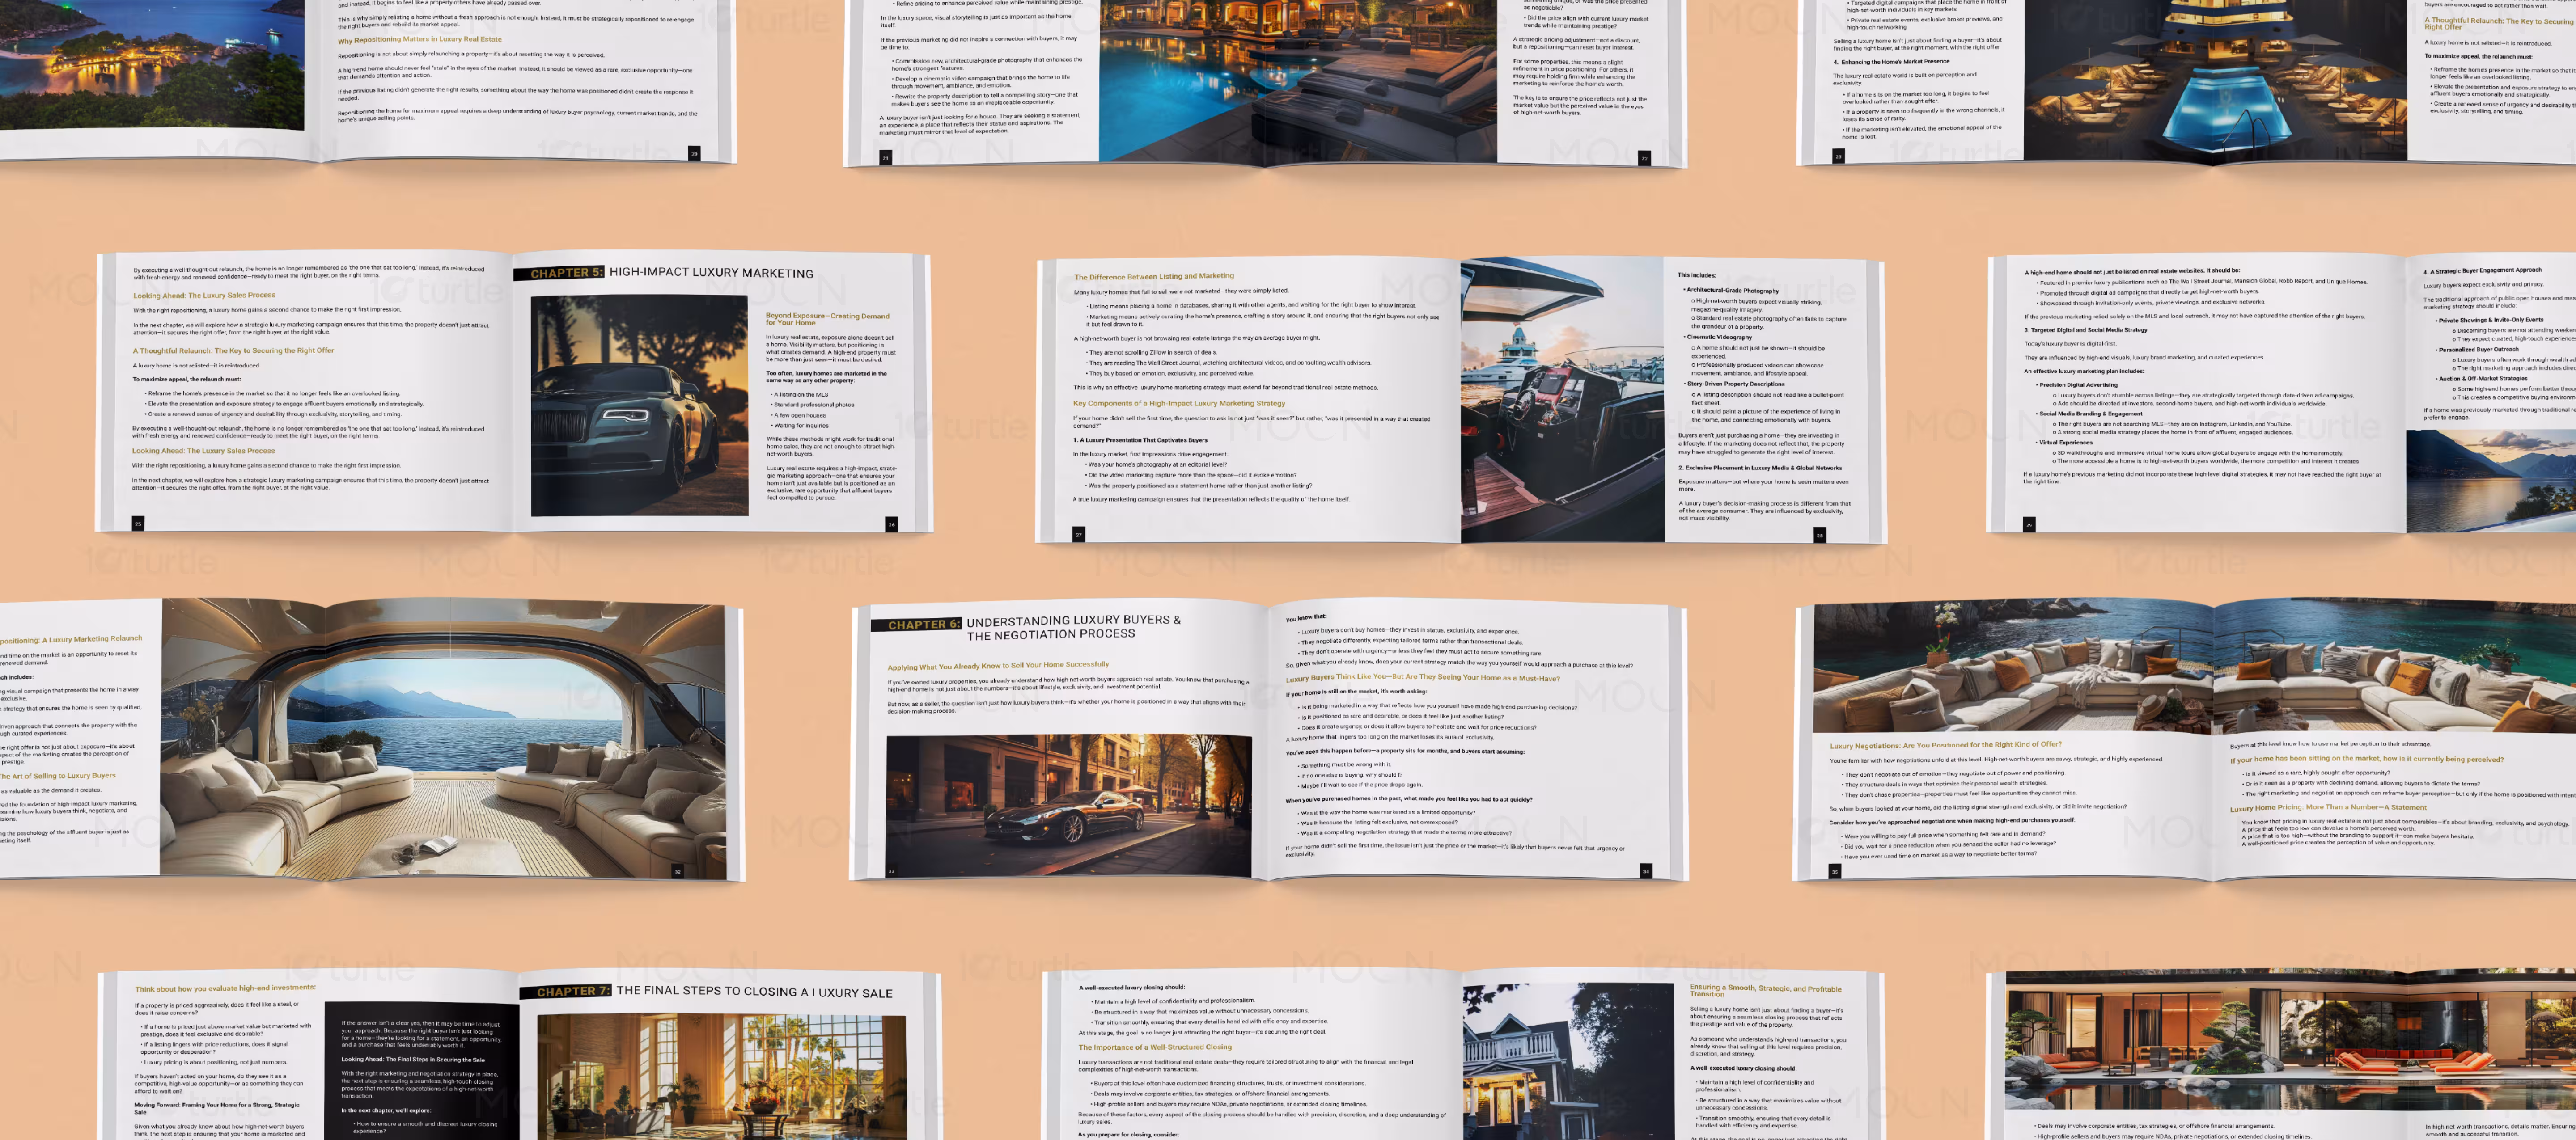Click the illuminated blue pool night photo
Viewport: 2576px width, 1140px height.
[x=2215, y=80]
